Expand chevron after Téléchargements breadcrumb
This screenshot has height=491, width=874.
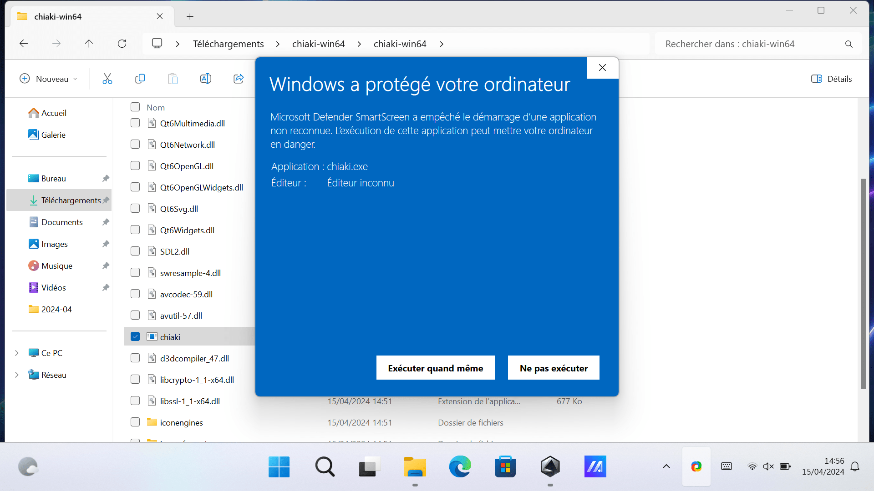tap(278, 44)
